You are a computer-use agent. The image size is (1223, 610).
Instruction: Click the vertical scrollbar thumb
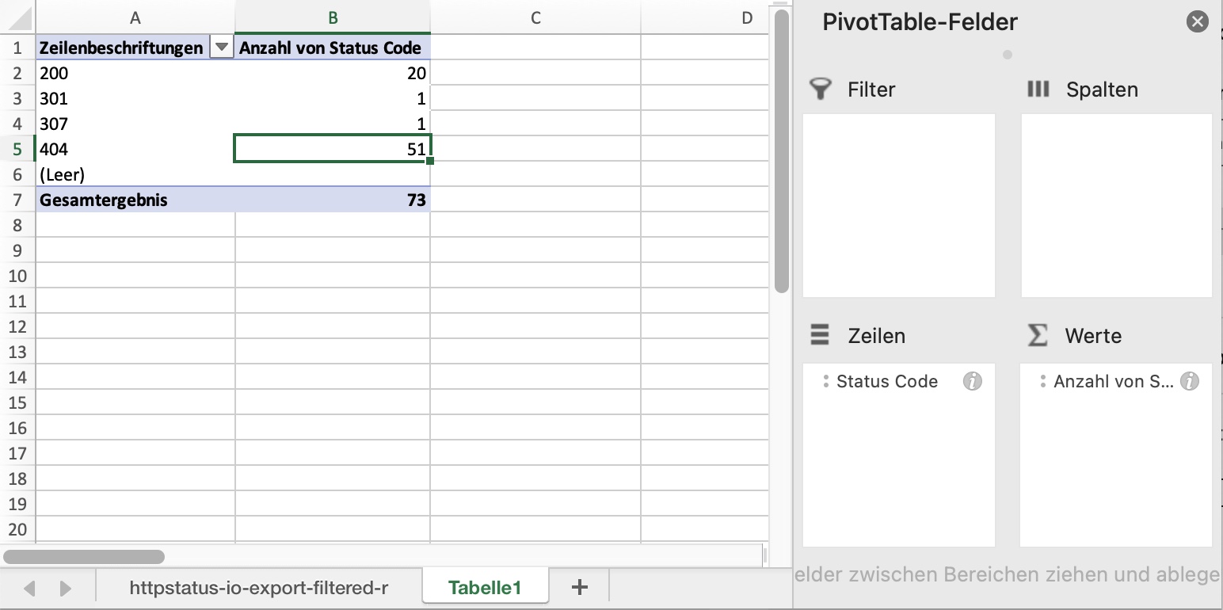click(781, 151)
